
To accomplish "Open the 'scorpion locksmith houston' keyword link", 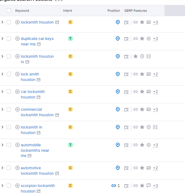I will [x=38, y=188].
